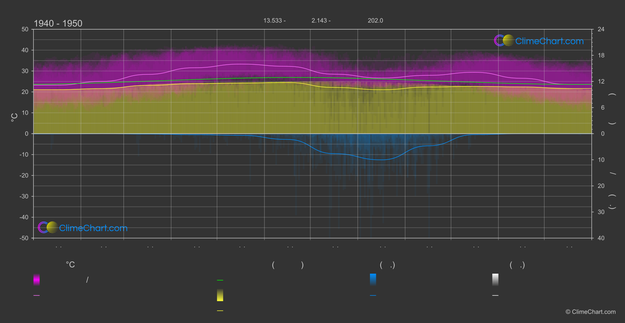Click the pink line legend marker

36,295
